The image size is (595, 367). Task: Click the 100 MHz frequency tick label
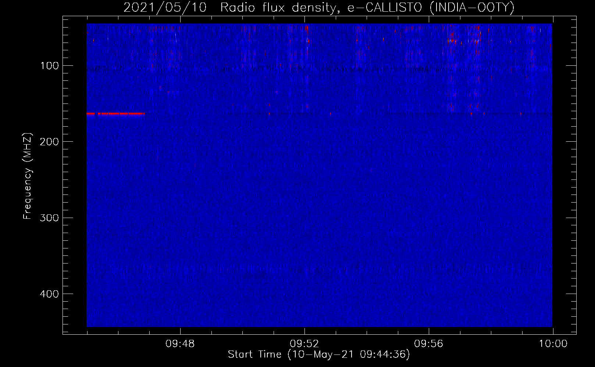point(50,66)
